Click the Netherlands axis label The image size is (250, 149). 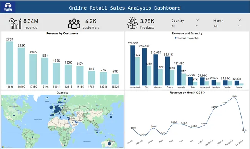[x=135, y=87]
